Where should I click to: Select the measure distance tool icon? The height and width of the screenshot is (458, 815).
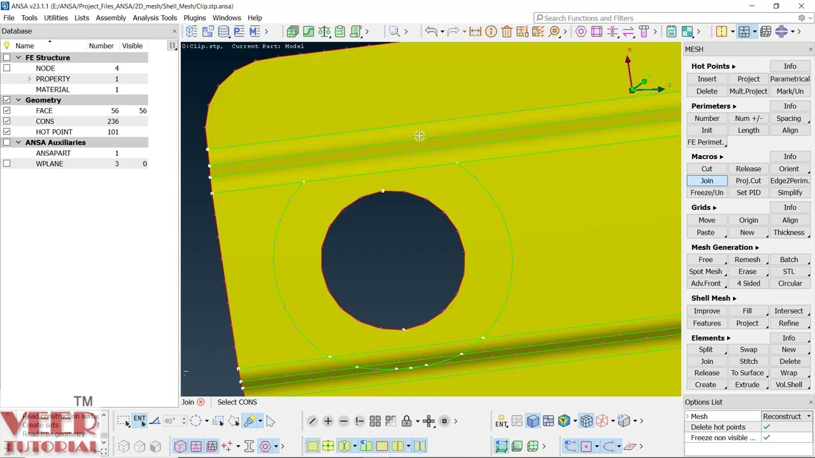point(475,31)
